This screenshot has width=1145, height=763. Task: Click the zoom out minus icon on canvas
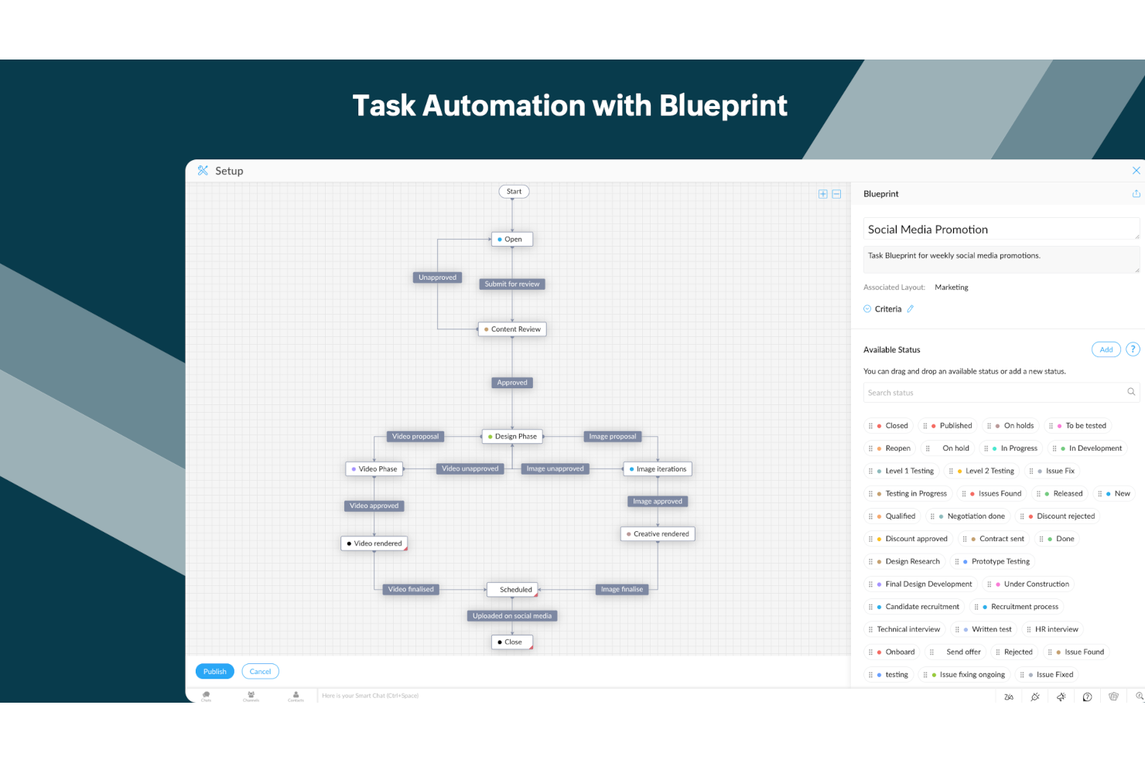(836, 194)
